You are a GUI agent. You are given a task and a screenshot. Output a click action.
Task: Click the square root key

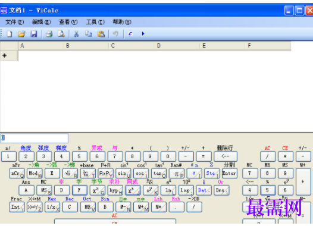[x=70, y=173]
